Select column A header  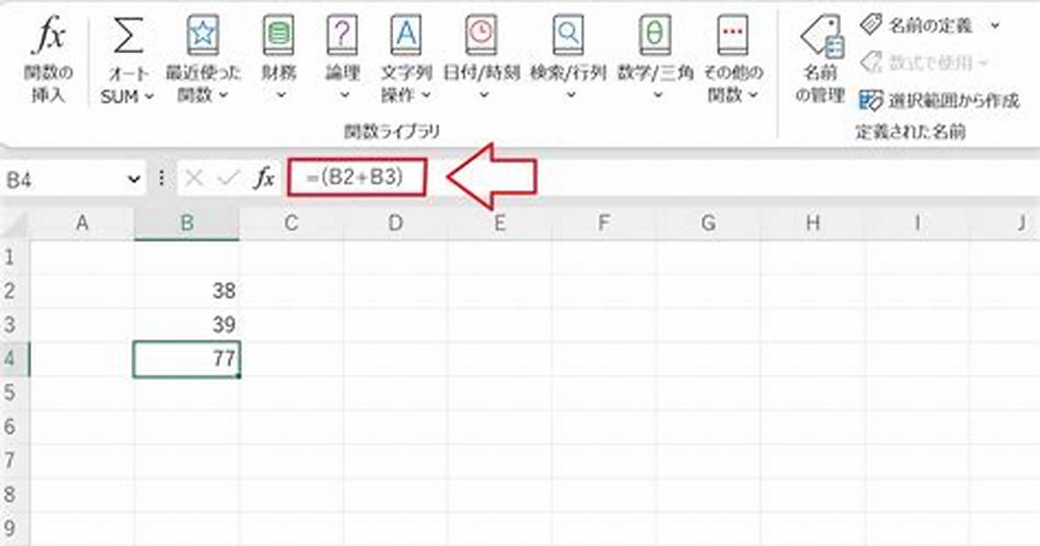(83, 223)
